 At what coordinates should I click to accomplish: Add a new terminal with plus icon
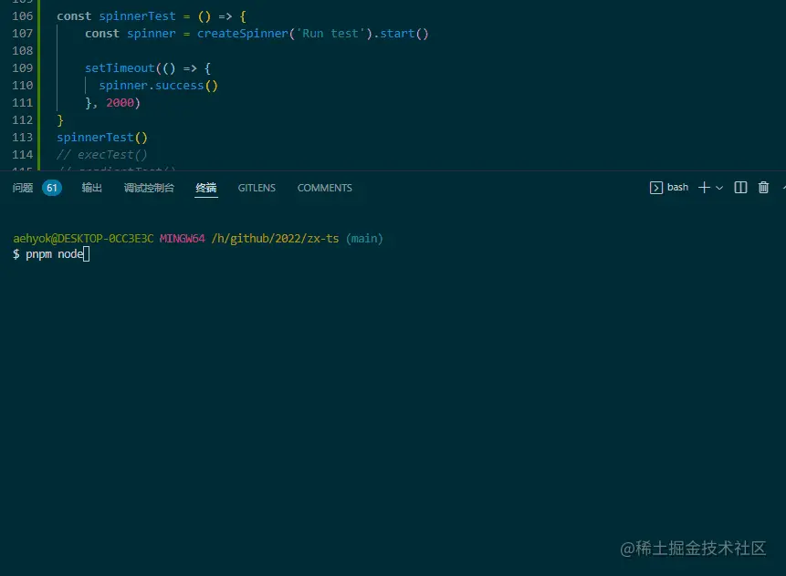pos(704,187)
